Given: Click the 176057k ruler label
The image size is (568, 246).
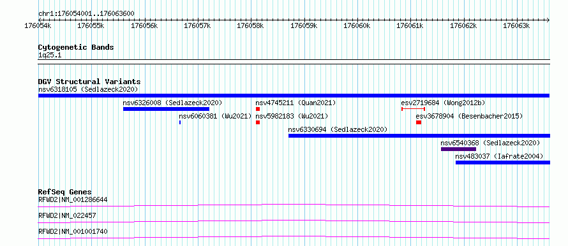Looking at the screenshot, I should coord(197,26).
